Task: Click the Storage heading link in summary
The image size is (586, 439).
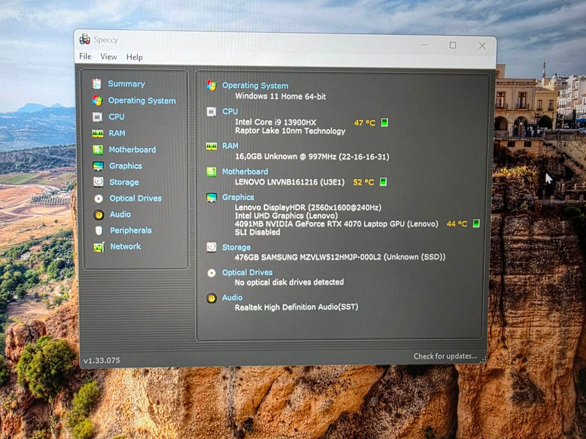Action: tap(236, 247)
